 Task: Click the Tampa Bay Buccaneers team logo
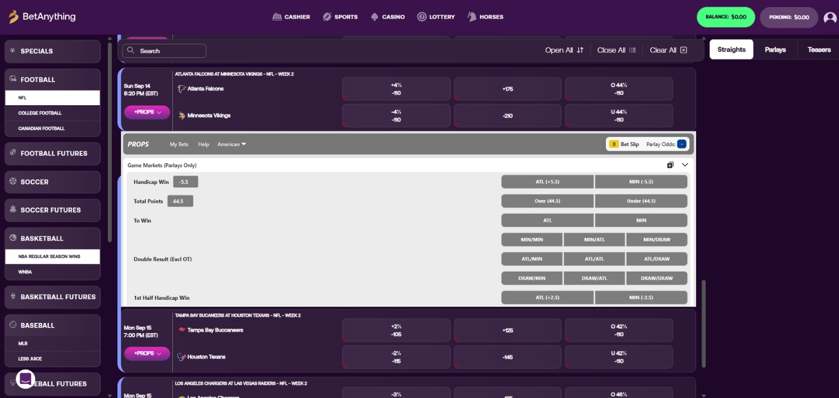tap(182, 330)
